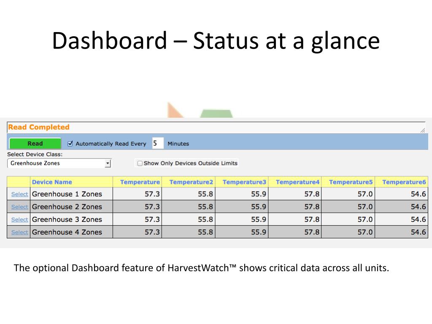Viewport: 432px width, 324px height.
Task: Uncheck Automatically Read Every checkbox
Action: click(70, 143)
